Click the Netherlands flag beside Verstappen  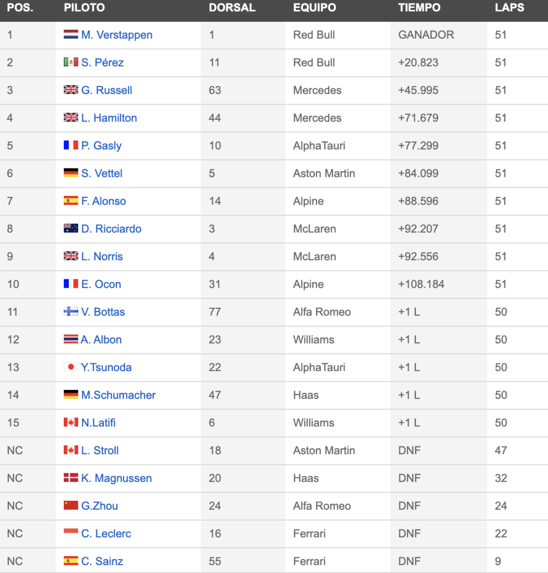tap(71, 34)
